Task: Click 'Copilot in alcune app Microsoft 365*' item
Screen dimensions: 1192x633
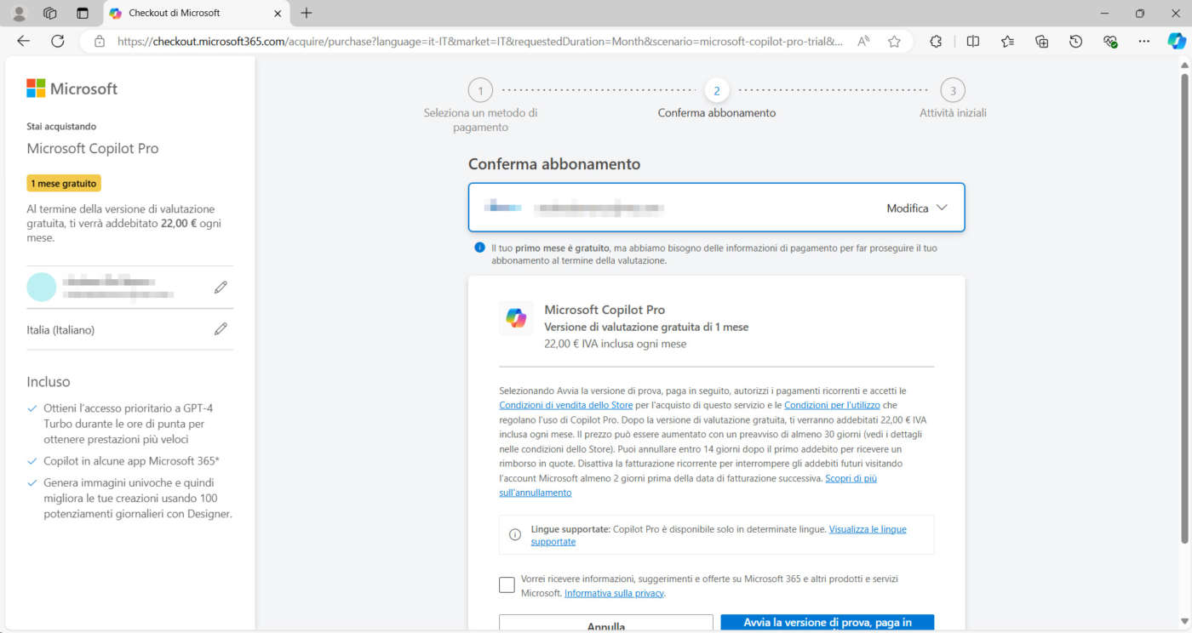Action: point(132,461)
